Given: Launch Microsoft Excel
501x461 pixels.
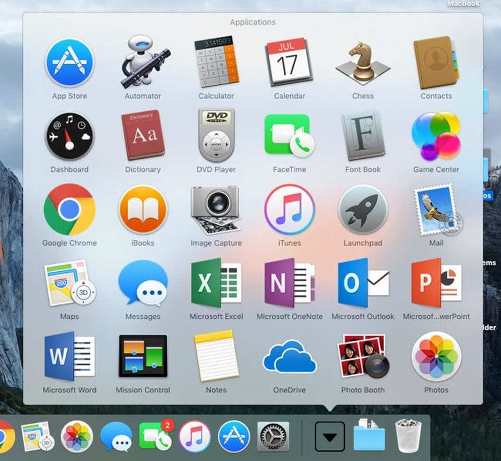Looking at the screenshot, I should click(216, 282).
